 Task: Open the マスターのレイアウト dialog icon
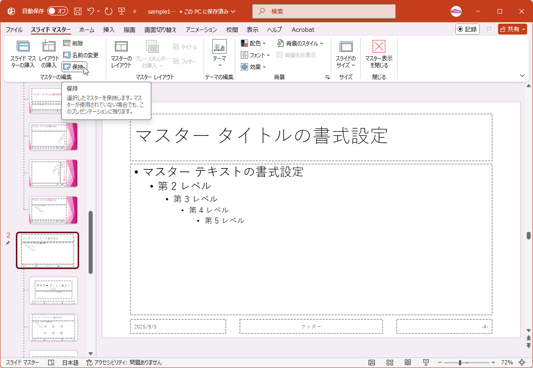(x=121, y=54)
